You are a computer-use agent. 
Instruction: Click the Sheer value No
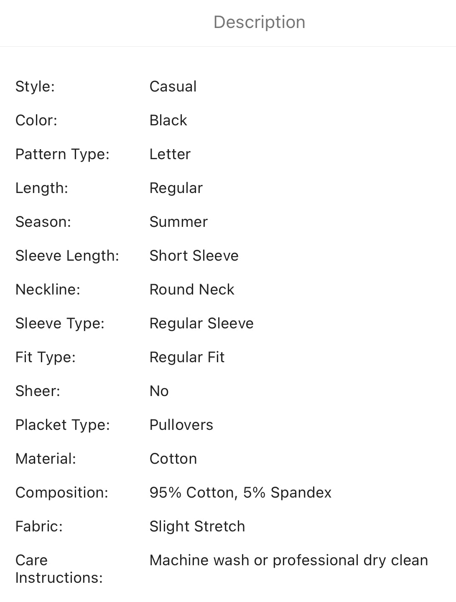coord(159,391)
